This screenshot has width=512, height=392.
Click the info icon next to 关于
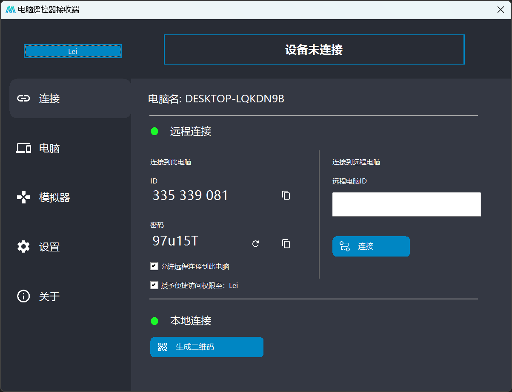click(24, 296)
